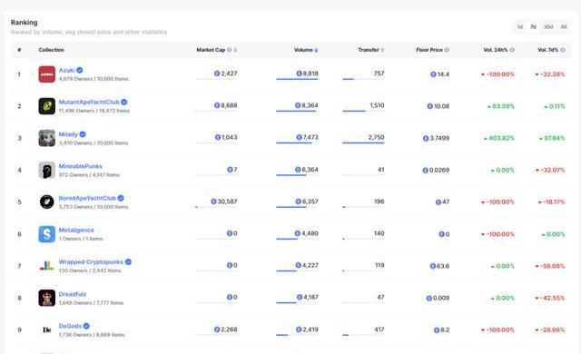This screenshot has height=354, width=581.
Task: Open the DeGods collection name link
Action: click(70, 326)
